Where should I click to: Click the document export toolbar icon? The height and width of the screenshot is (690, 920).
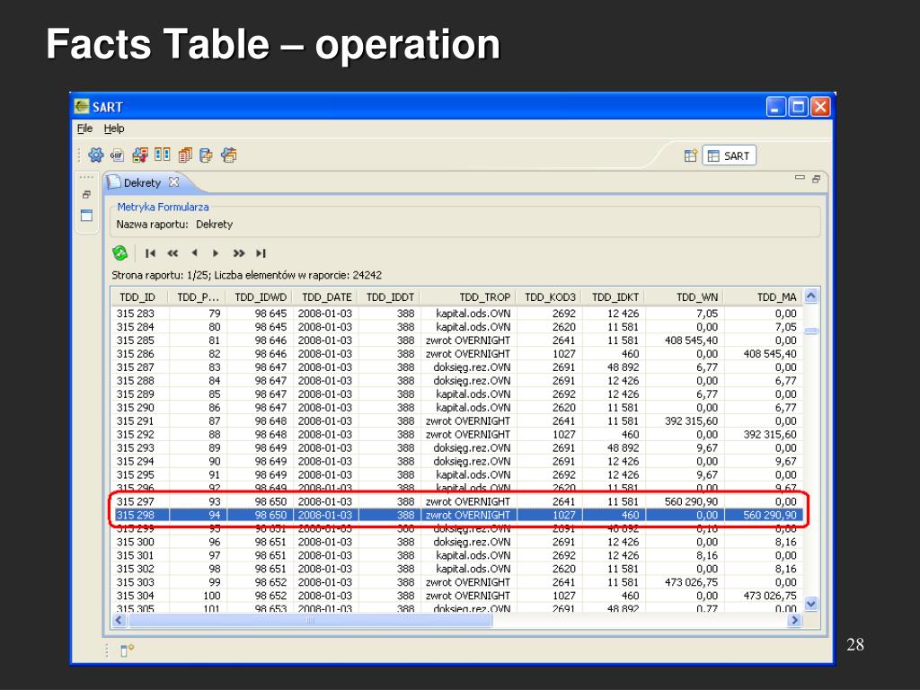pyautogui.click(x=206, y=155)
